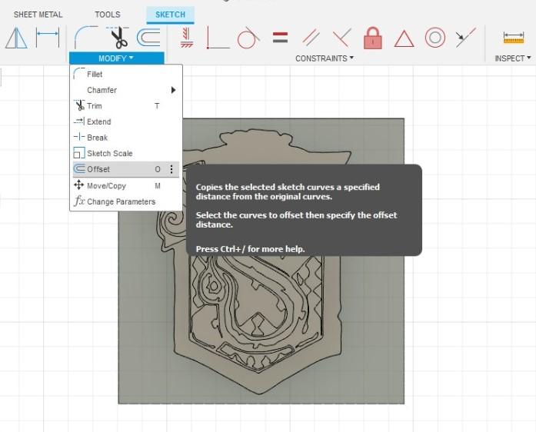Apply the Midpoint triangle constraint

[404, 38]
